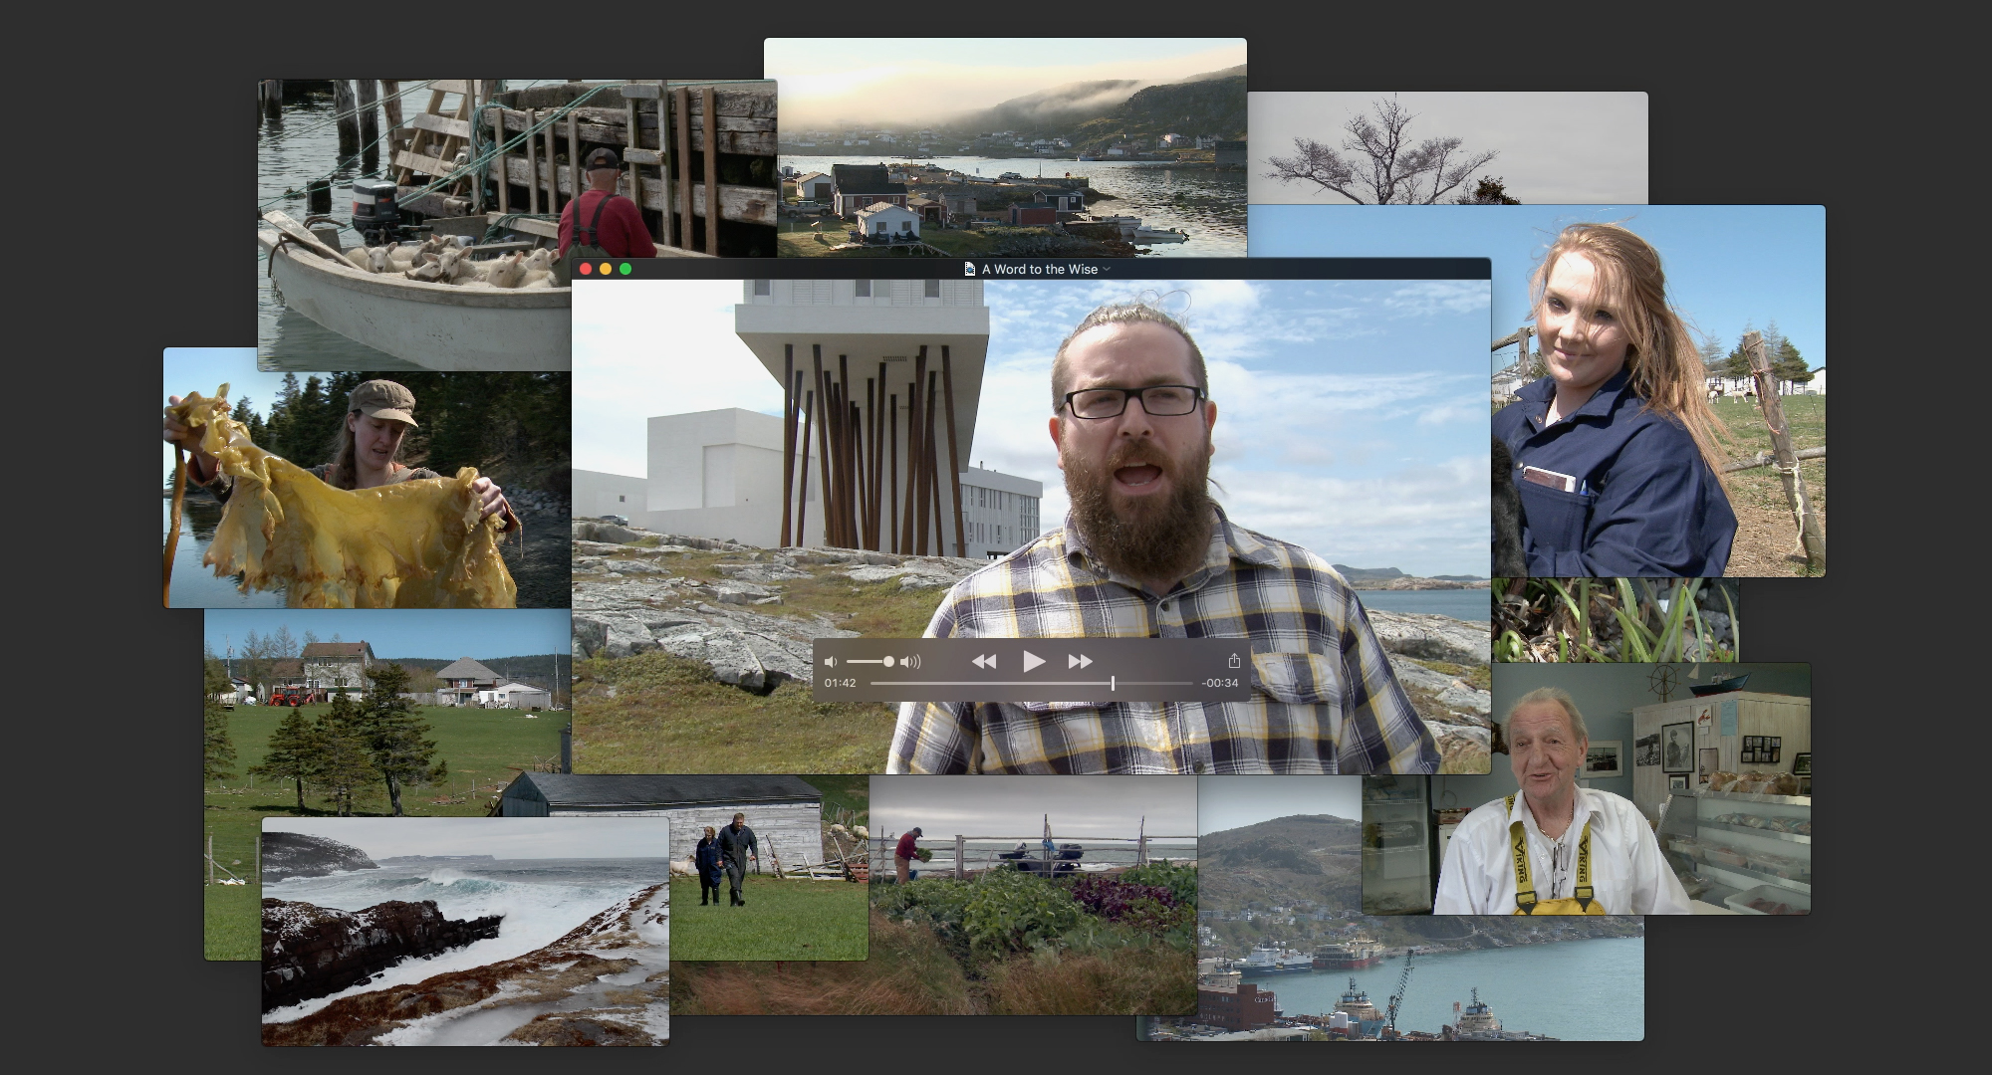Screen dimensions: 1992x1075
Task: Select the woman in navy coveralls video
Action: pos(1658,391)
